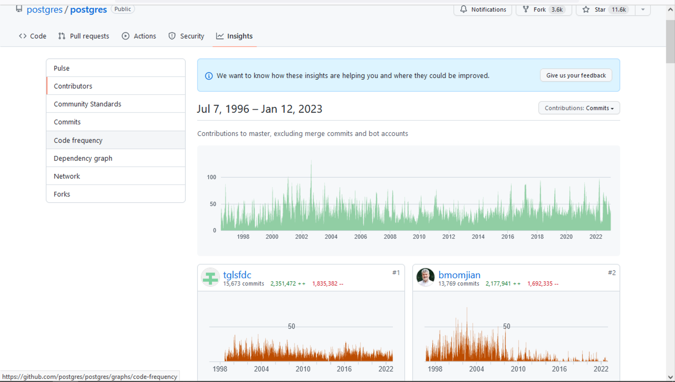Open the Contributions: Commits dropdown
Image resolution: width=675 pixels, height=382 pixels.
(x=579, y=108)
